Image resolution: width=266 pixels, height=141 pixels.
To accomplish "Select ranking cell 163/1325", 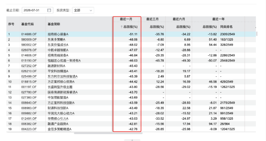I will 227,40.
